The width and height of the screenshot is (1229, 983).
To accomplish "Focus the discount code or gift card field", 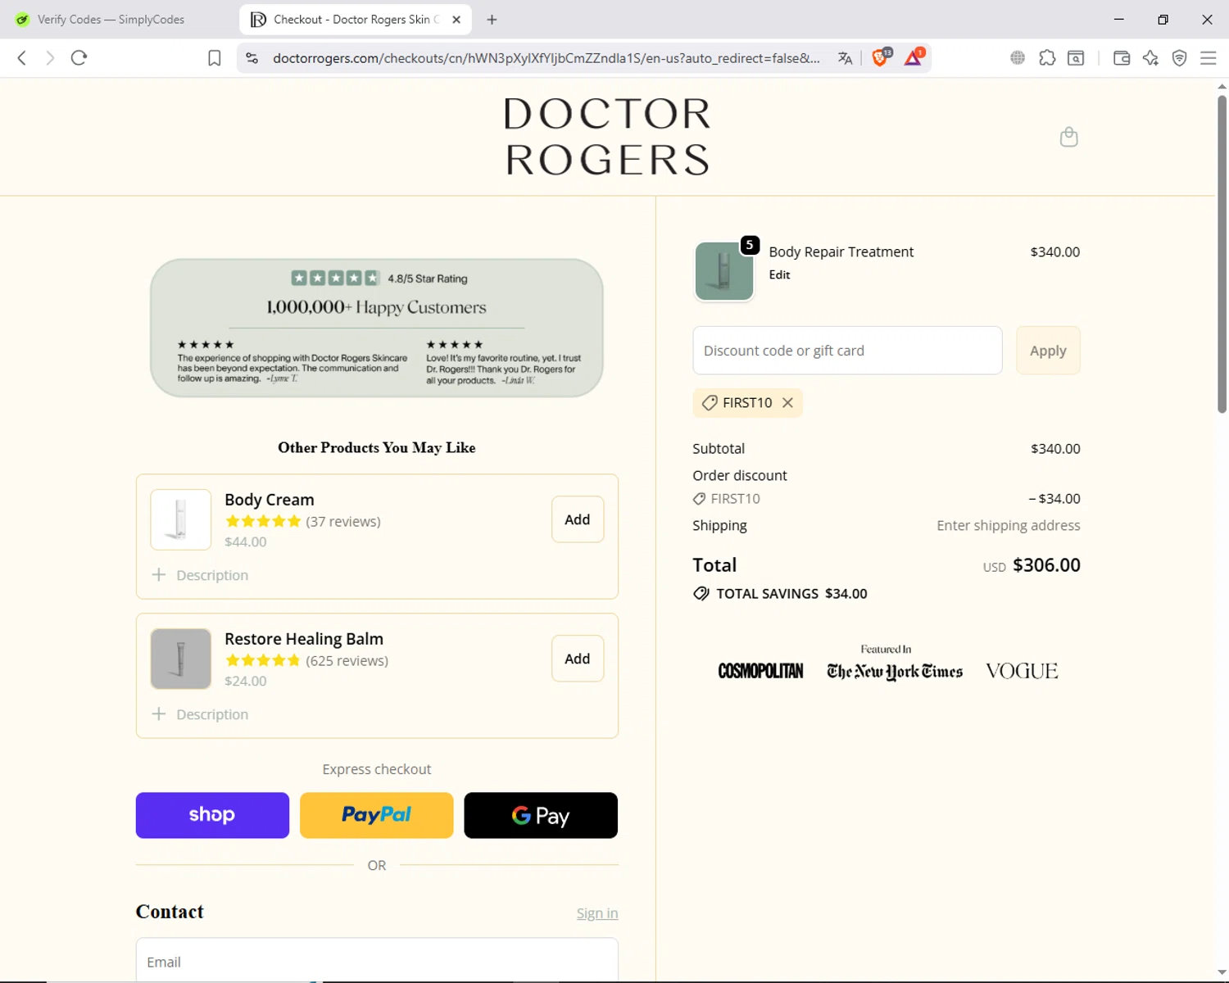I will tap(847, 351).
